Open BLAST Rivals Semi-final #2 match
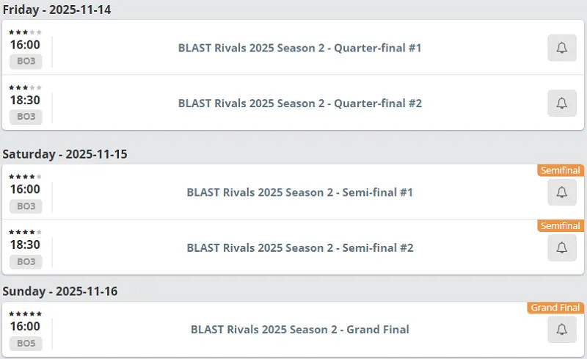The width and height of the screenshot is (587, 359). [299, 248]
